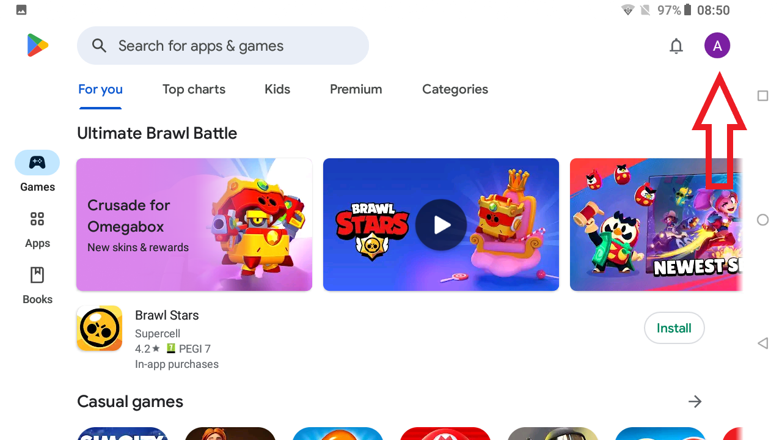782x440 pixels.
Task: Focus the Search for apps & games field
Action: click(223, 45)
